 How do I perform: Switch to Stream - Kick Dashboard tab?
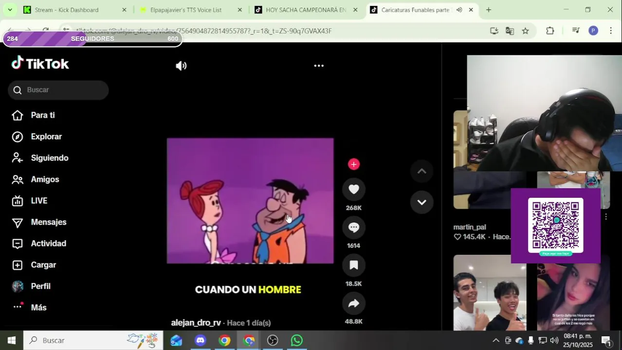[x=67, y=10]
